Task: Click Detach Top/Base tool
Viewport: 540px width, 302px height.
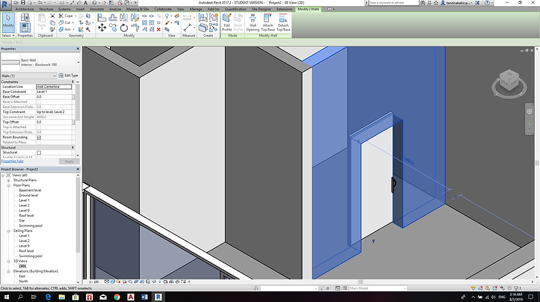Action: (283, 22)
